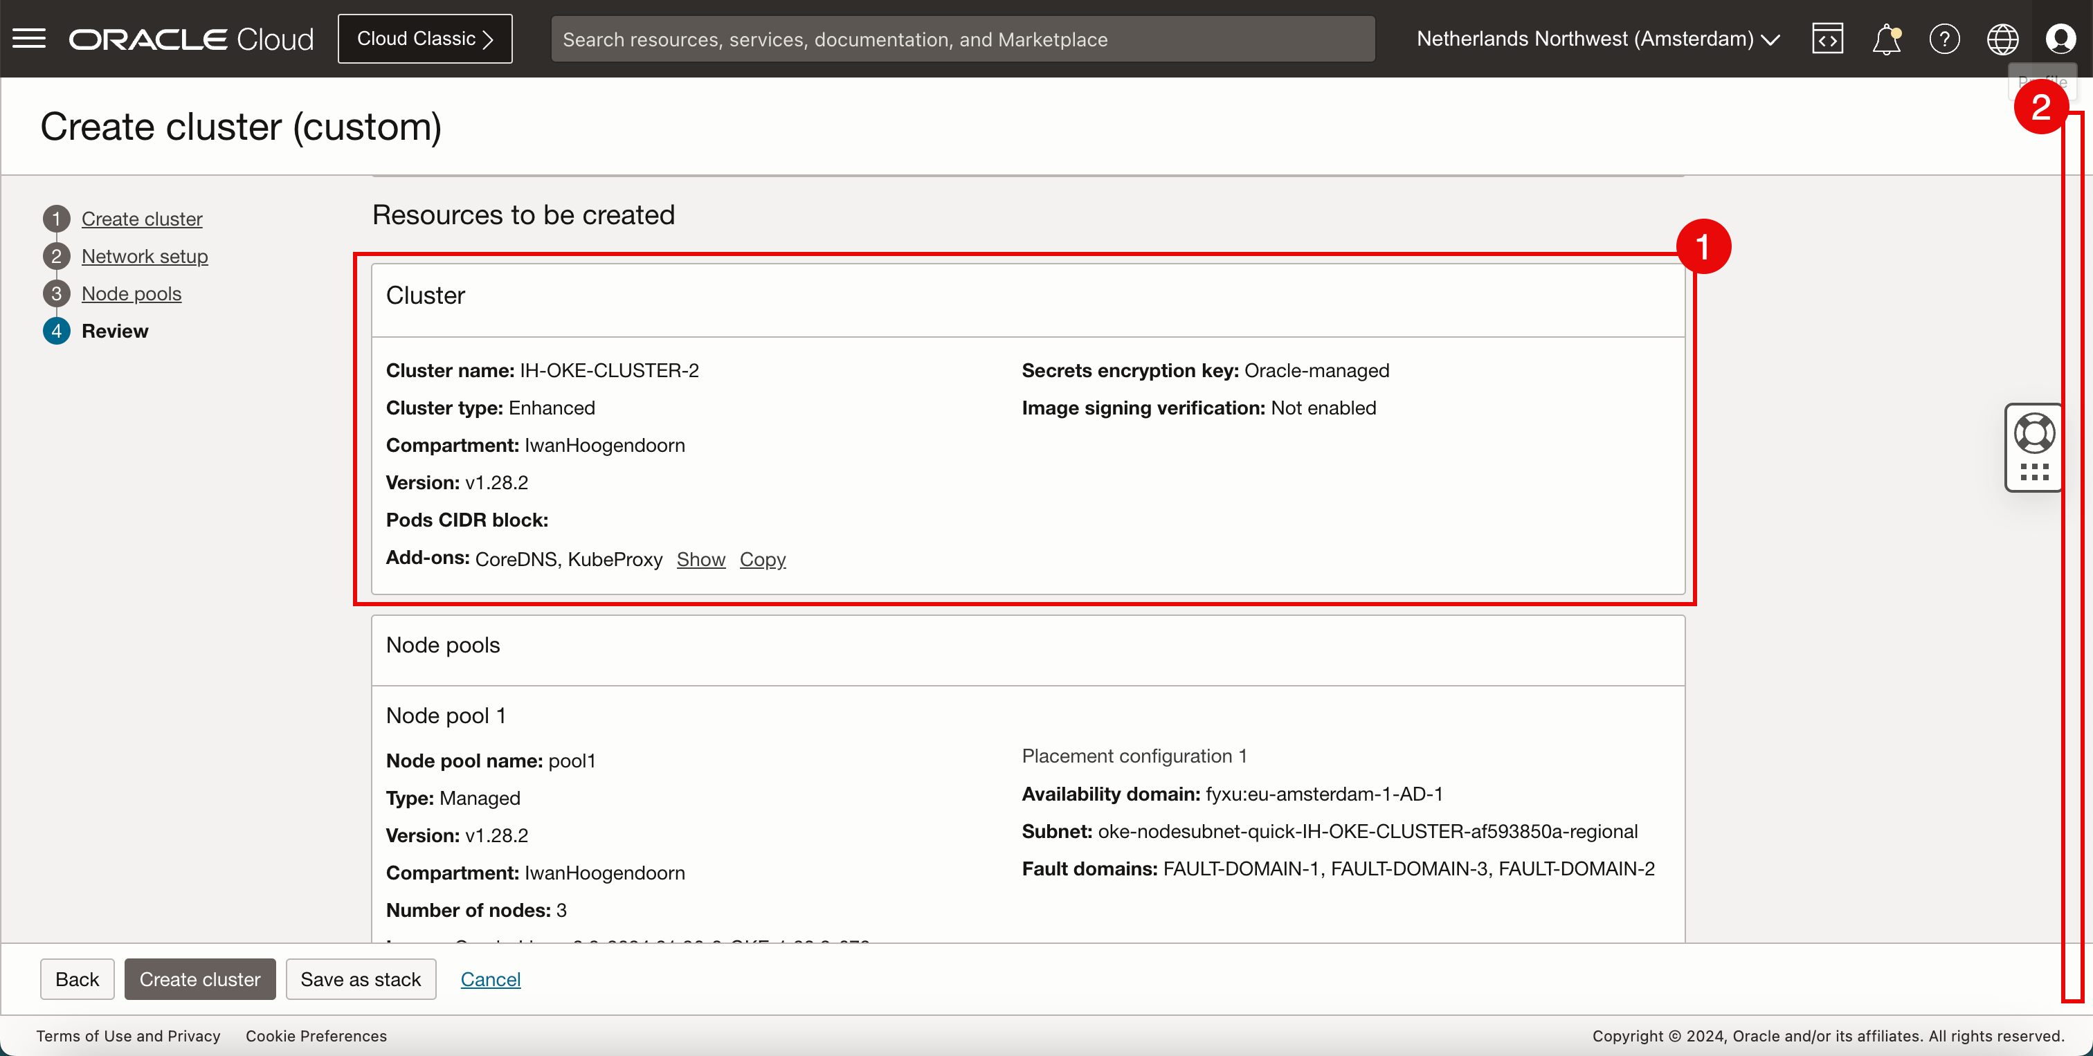Open the Cloud Classic switcher

tap(425, 39)
